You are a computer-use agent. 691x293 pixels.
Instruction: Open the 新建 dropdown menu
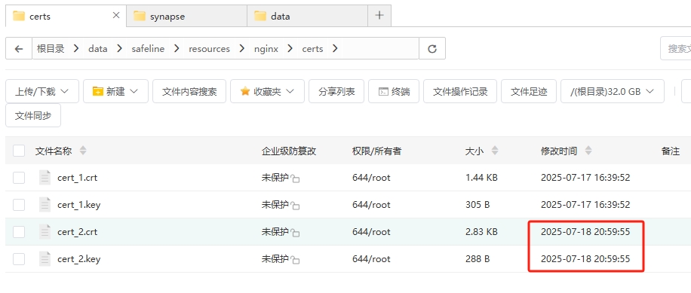click(115, 91)
